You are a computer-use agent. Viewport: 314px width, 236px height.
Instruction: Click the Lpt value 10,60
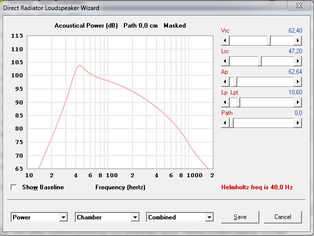[x=295, y=92]
